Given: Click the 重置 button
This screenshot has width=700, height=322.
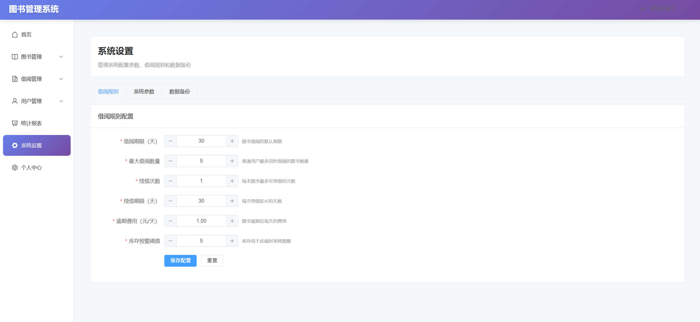Looking at the screenshot, I should [x=212, y=261].
